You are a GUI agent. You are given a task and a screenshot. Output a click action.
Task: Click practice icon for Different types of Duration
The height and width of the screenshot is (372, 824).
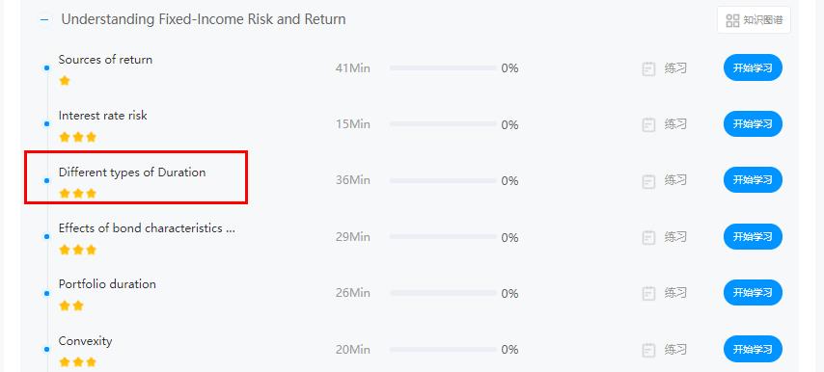649,181
